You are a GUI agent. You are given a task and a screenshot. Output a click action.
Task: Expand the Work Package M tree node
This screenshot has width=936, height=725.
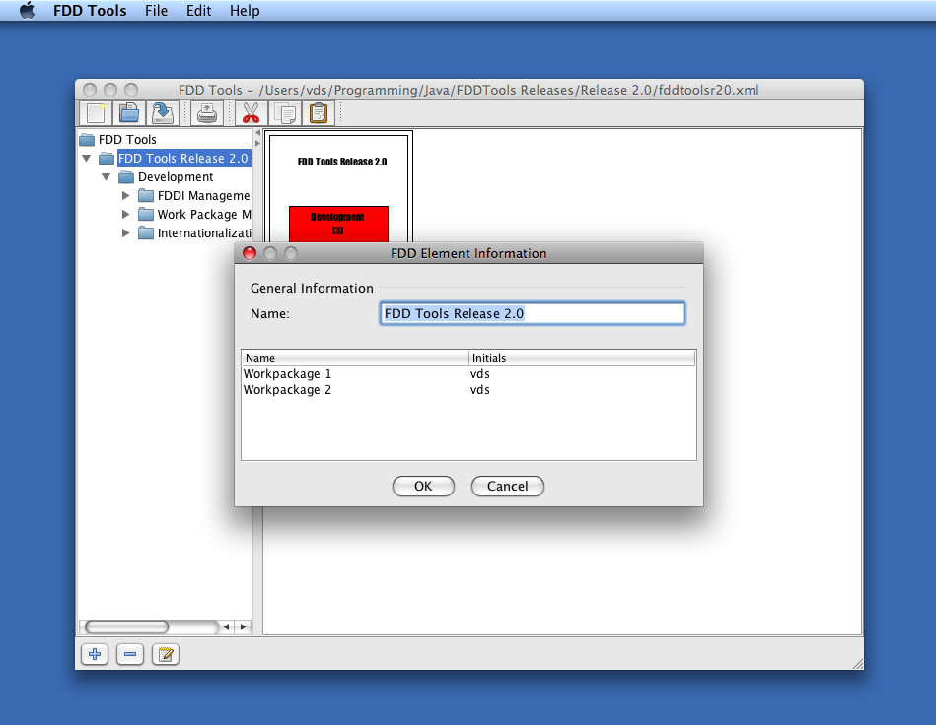(125, 214)
